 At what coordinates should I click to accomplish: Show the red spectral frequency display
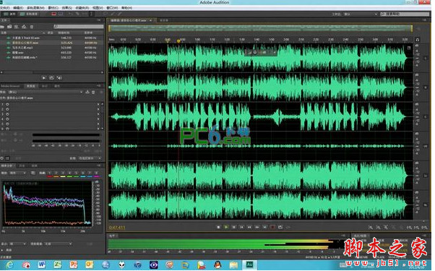pos(53,14)
